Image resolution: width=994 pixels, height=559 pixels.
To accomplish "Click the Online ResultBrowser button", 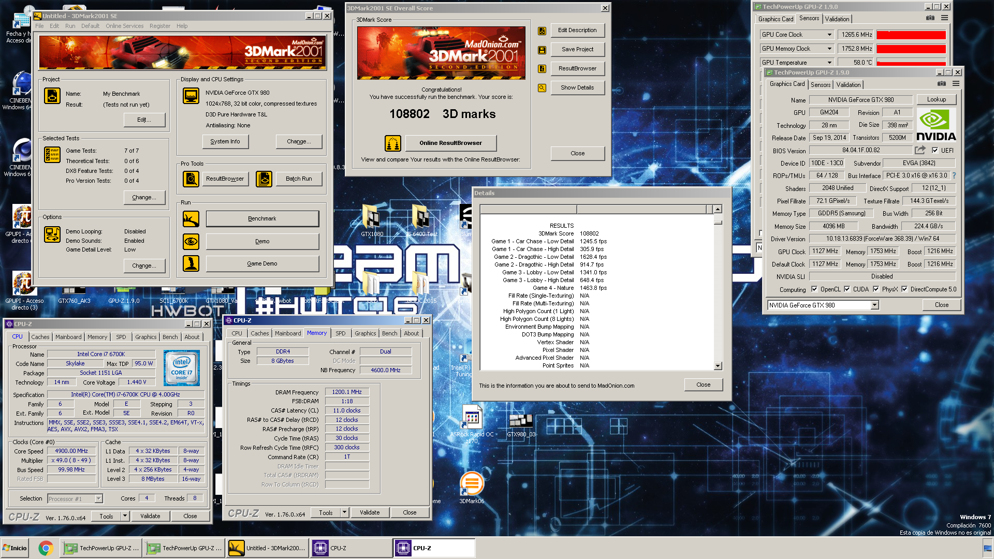I will pos(450,143).
